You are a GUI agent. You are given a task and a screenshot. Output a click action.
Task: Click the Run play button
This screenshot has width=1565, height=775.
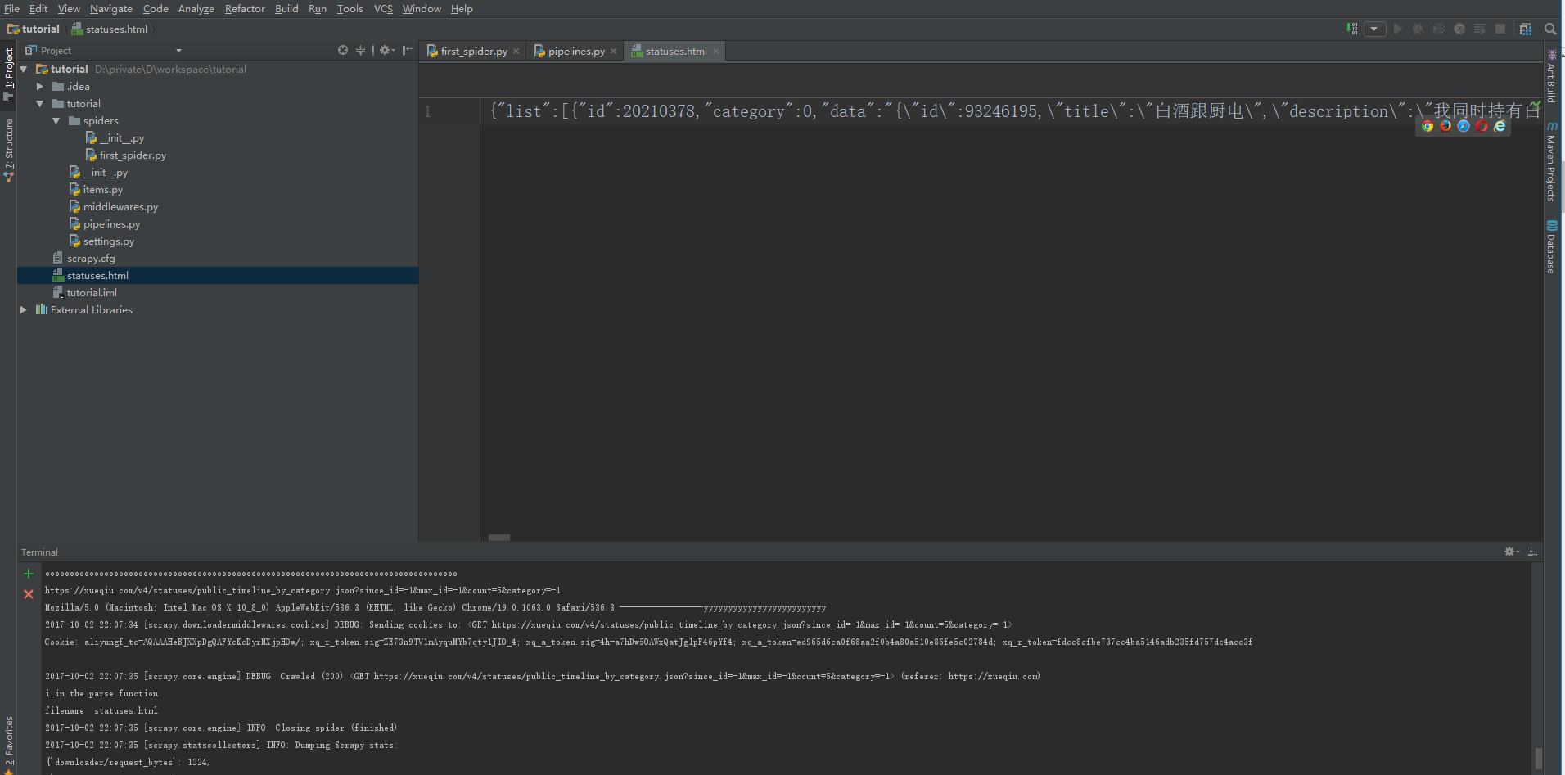tap(1398, 29)
